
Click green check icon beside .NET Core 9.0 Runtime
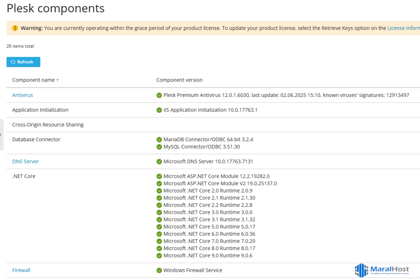tap(159, 256)
